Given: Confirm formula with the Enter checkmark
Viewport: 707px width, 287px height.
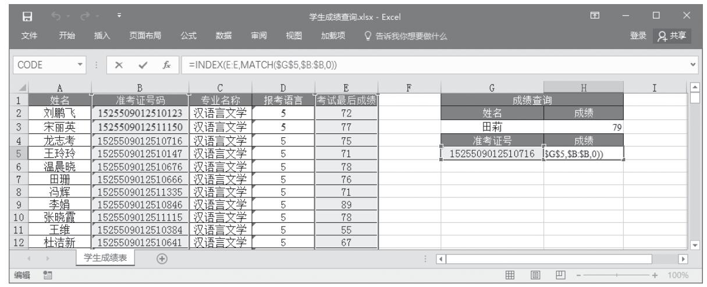Looking at the screenshot, I should coord(135,62).
